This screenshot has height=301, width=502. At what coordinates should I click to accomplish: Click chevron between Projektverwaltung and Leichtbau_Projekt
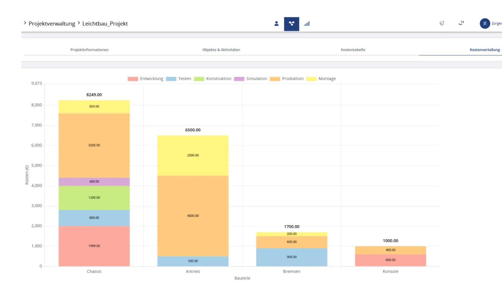pyautogui.click(x=79, y=23)
